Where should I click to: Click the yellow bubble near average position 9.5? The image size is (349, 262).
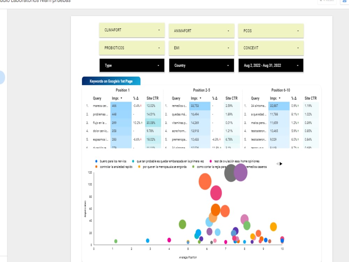tap(273, 227)
